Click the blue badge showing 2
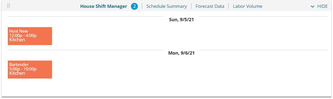Screen dimensions: 333x99 coord(134,6)
